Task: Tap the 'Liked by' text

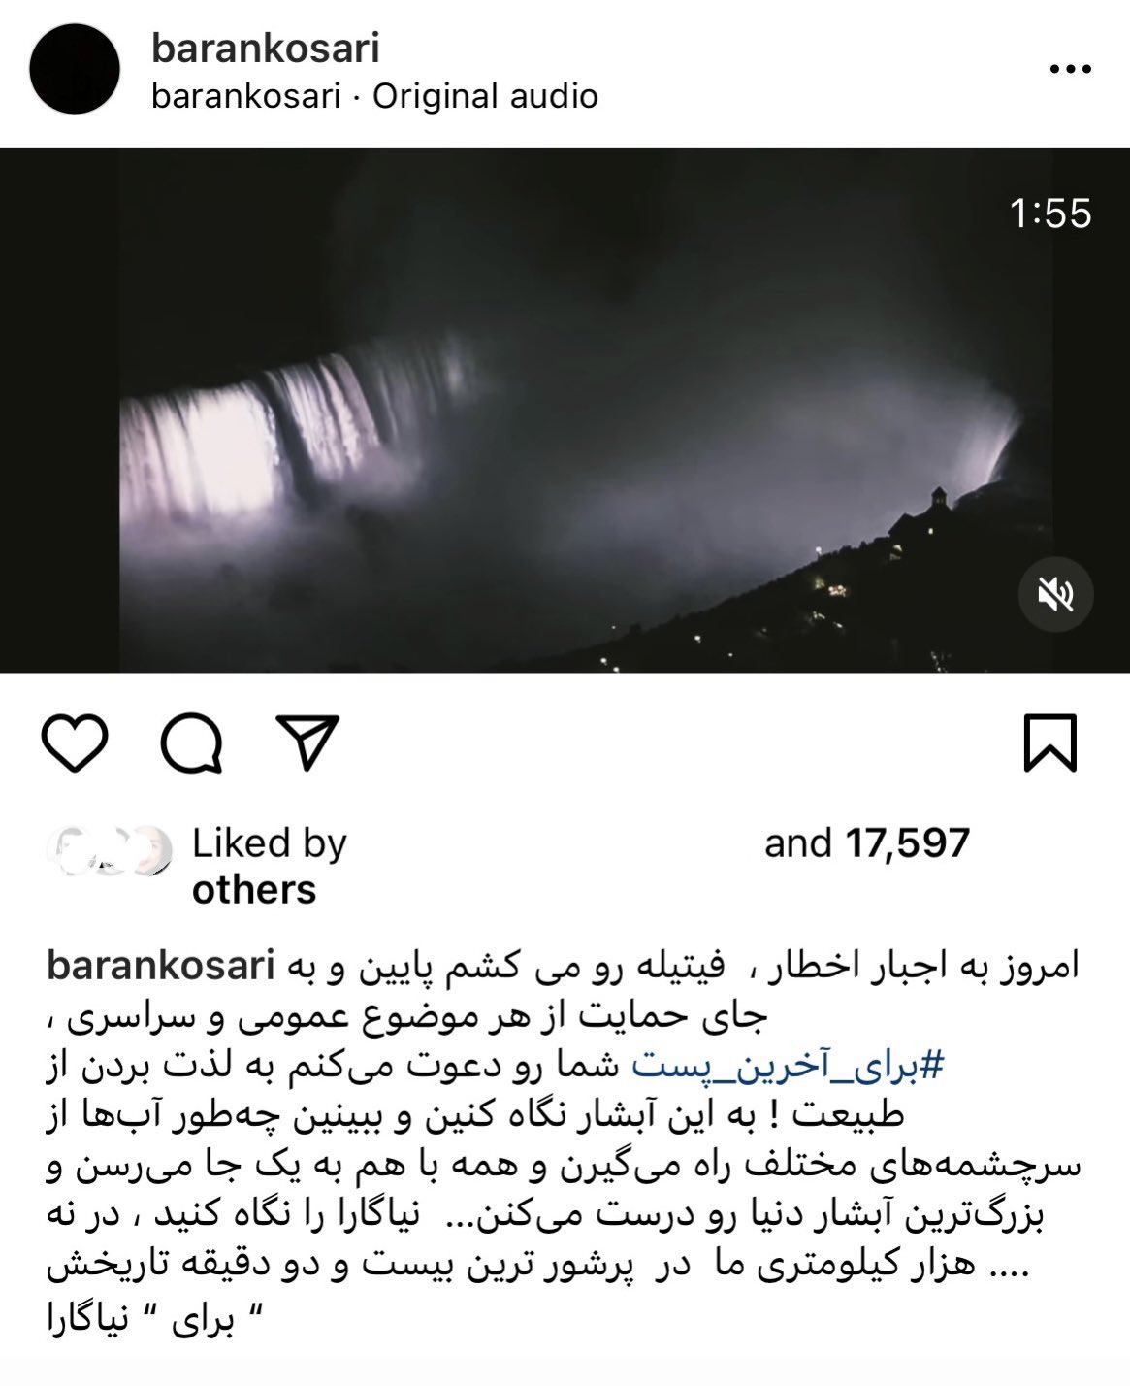Action: click(269, 843)
